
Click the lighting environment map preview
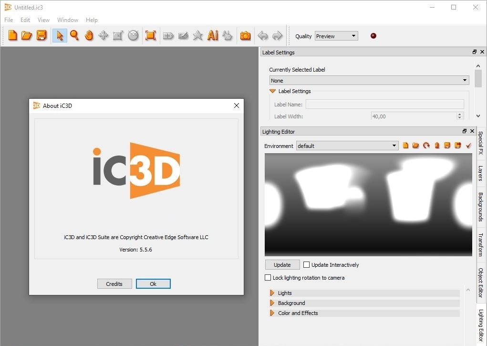tap(368, 205)
